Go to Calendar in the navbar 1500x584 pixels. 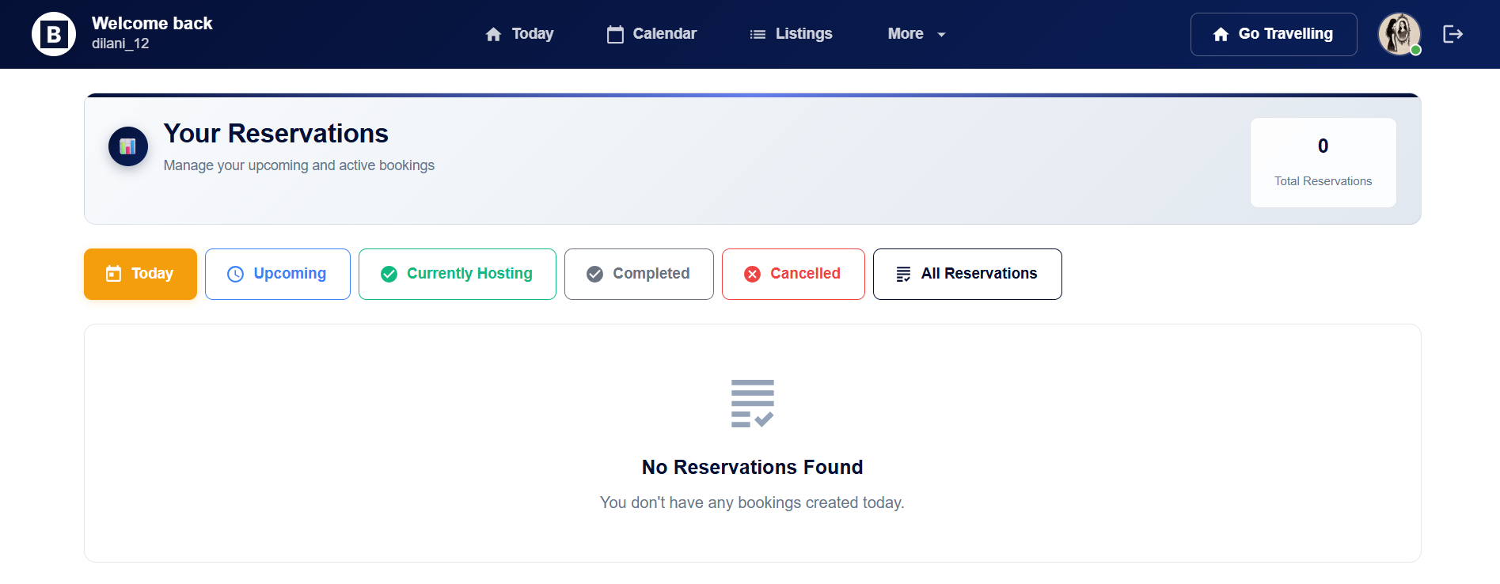[663, 34]
